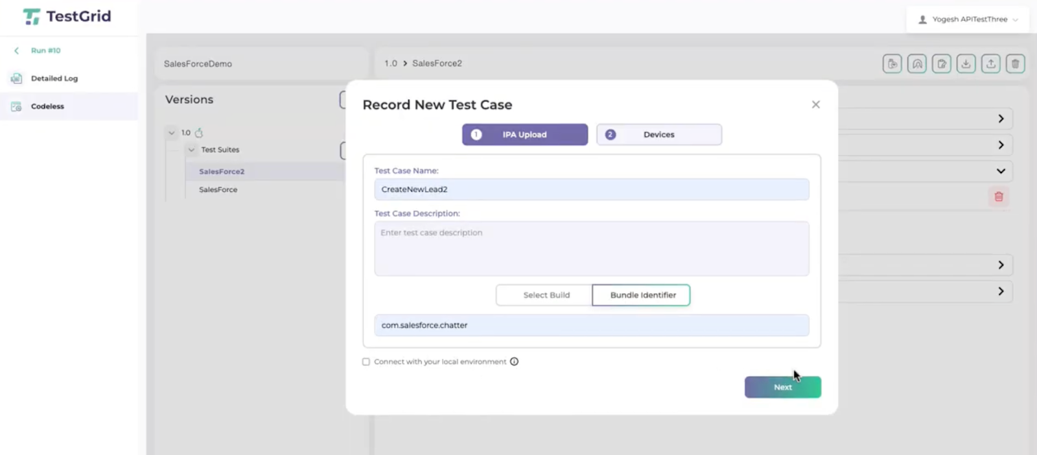The image size is (1037, 455).
Task: Click the upload toolbar icon
Action: (990, 64)
